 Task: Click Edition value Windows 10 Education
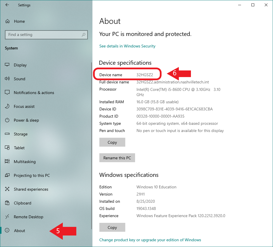pos(156,187)
